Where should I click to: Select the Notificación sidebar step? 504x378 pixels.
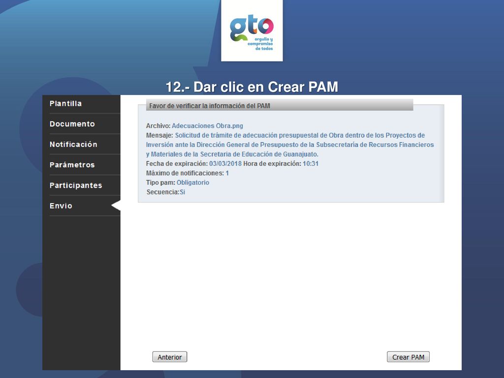point(73,144)
